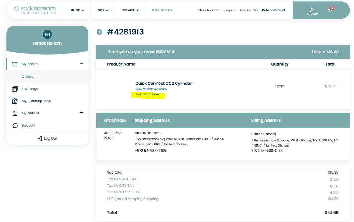Screen dimensions: 354x222
Task: Click View exchange status link
Action: (x=151, y=89)
